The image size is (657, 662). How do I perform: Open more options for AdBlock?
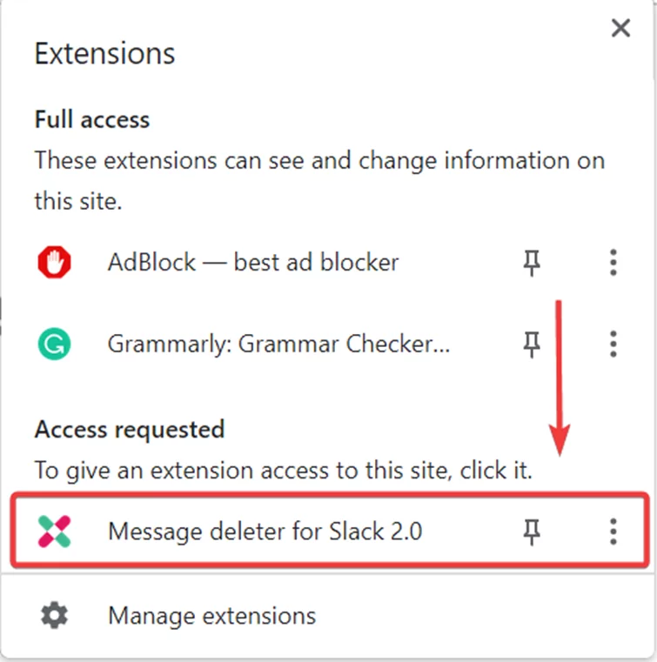(x=613, y=262)
